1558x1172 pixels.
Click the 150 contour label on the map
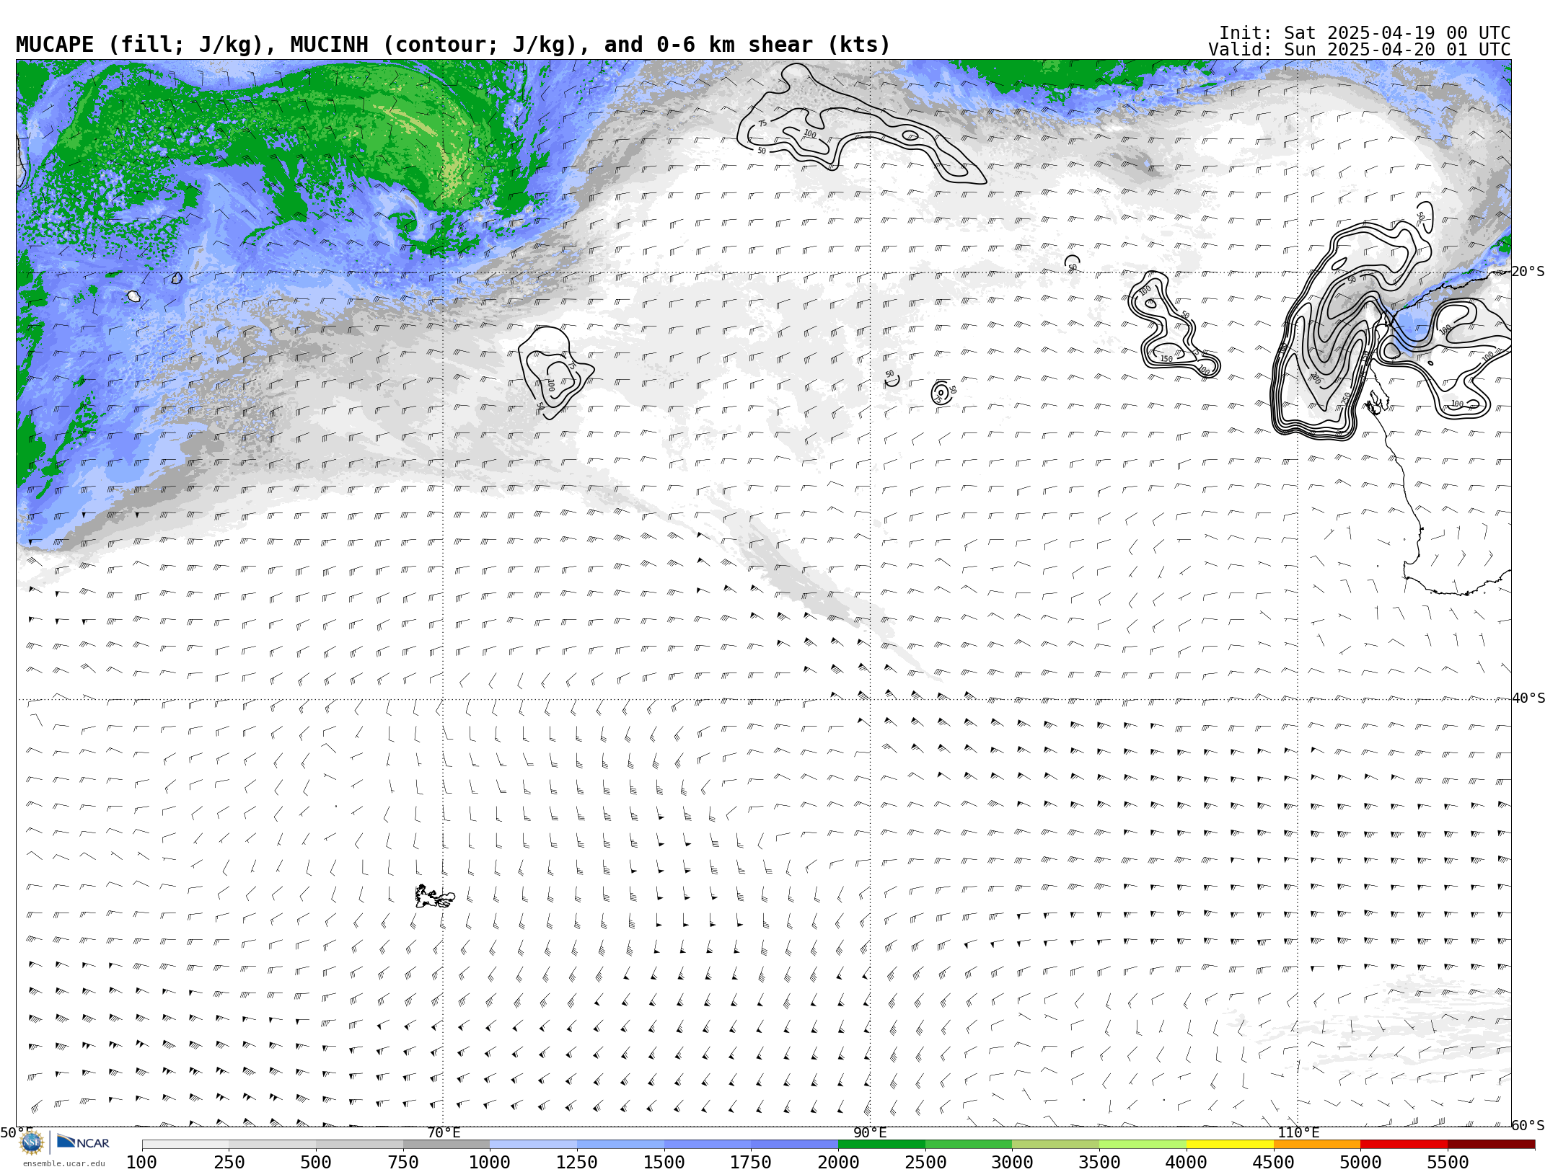(x=1166, y=359)
